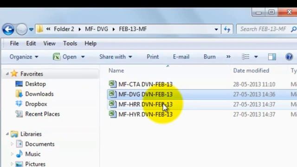Click Burn in the toolbar
The image size is (297, 167).
click(x=209, y=57)
